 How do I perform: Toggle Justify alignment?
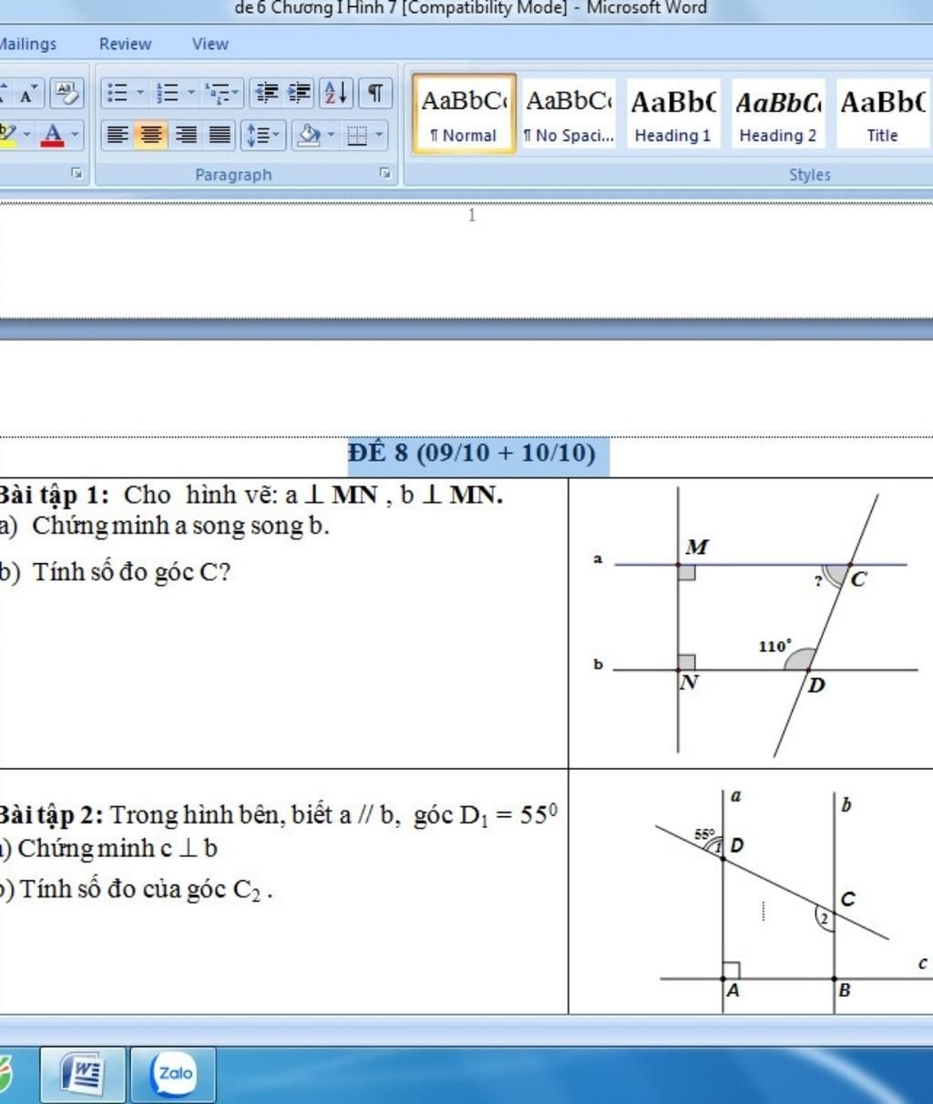click(220, 135)
